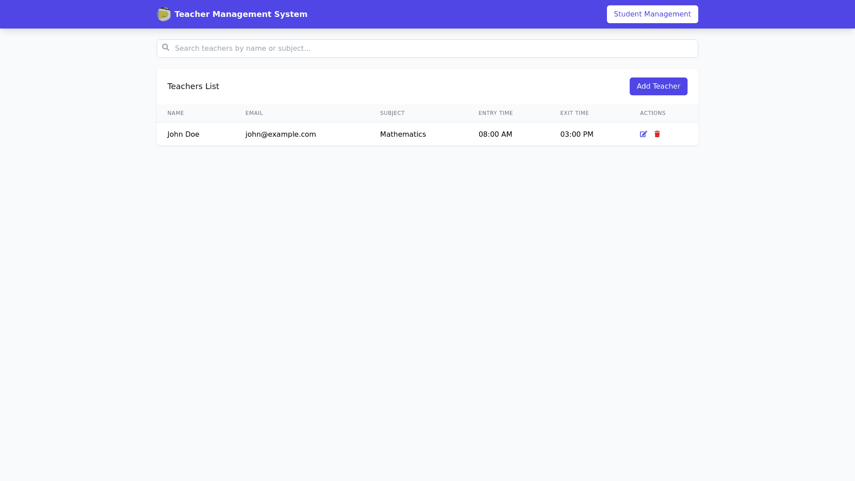855x481 pixels.
Task: Click the Teachers List heading
Action: 193,86
